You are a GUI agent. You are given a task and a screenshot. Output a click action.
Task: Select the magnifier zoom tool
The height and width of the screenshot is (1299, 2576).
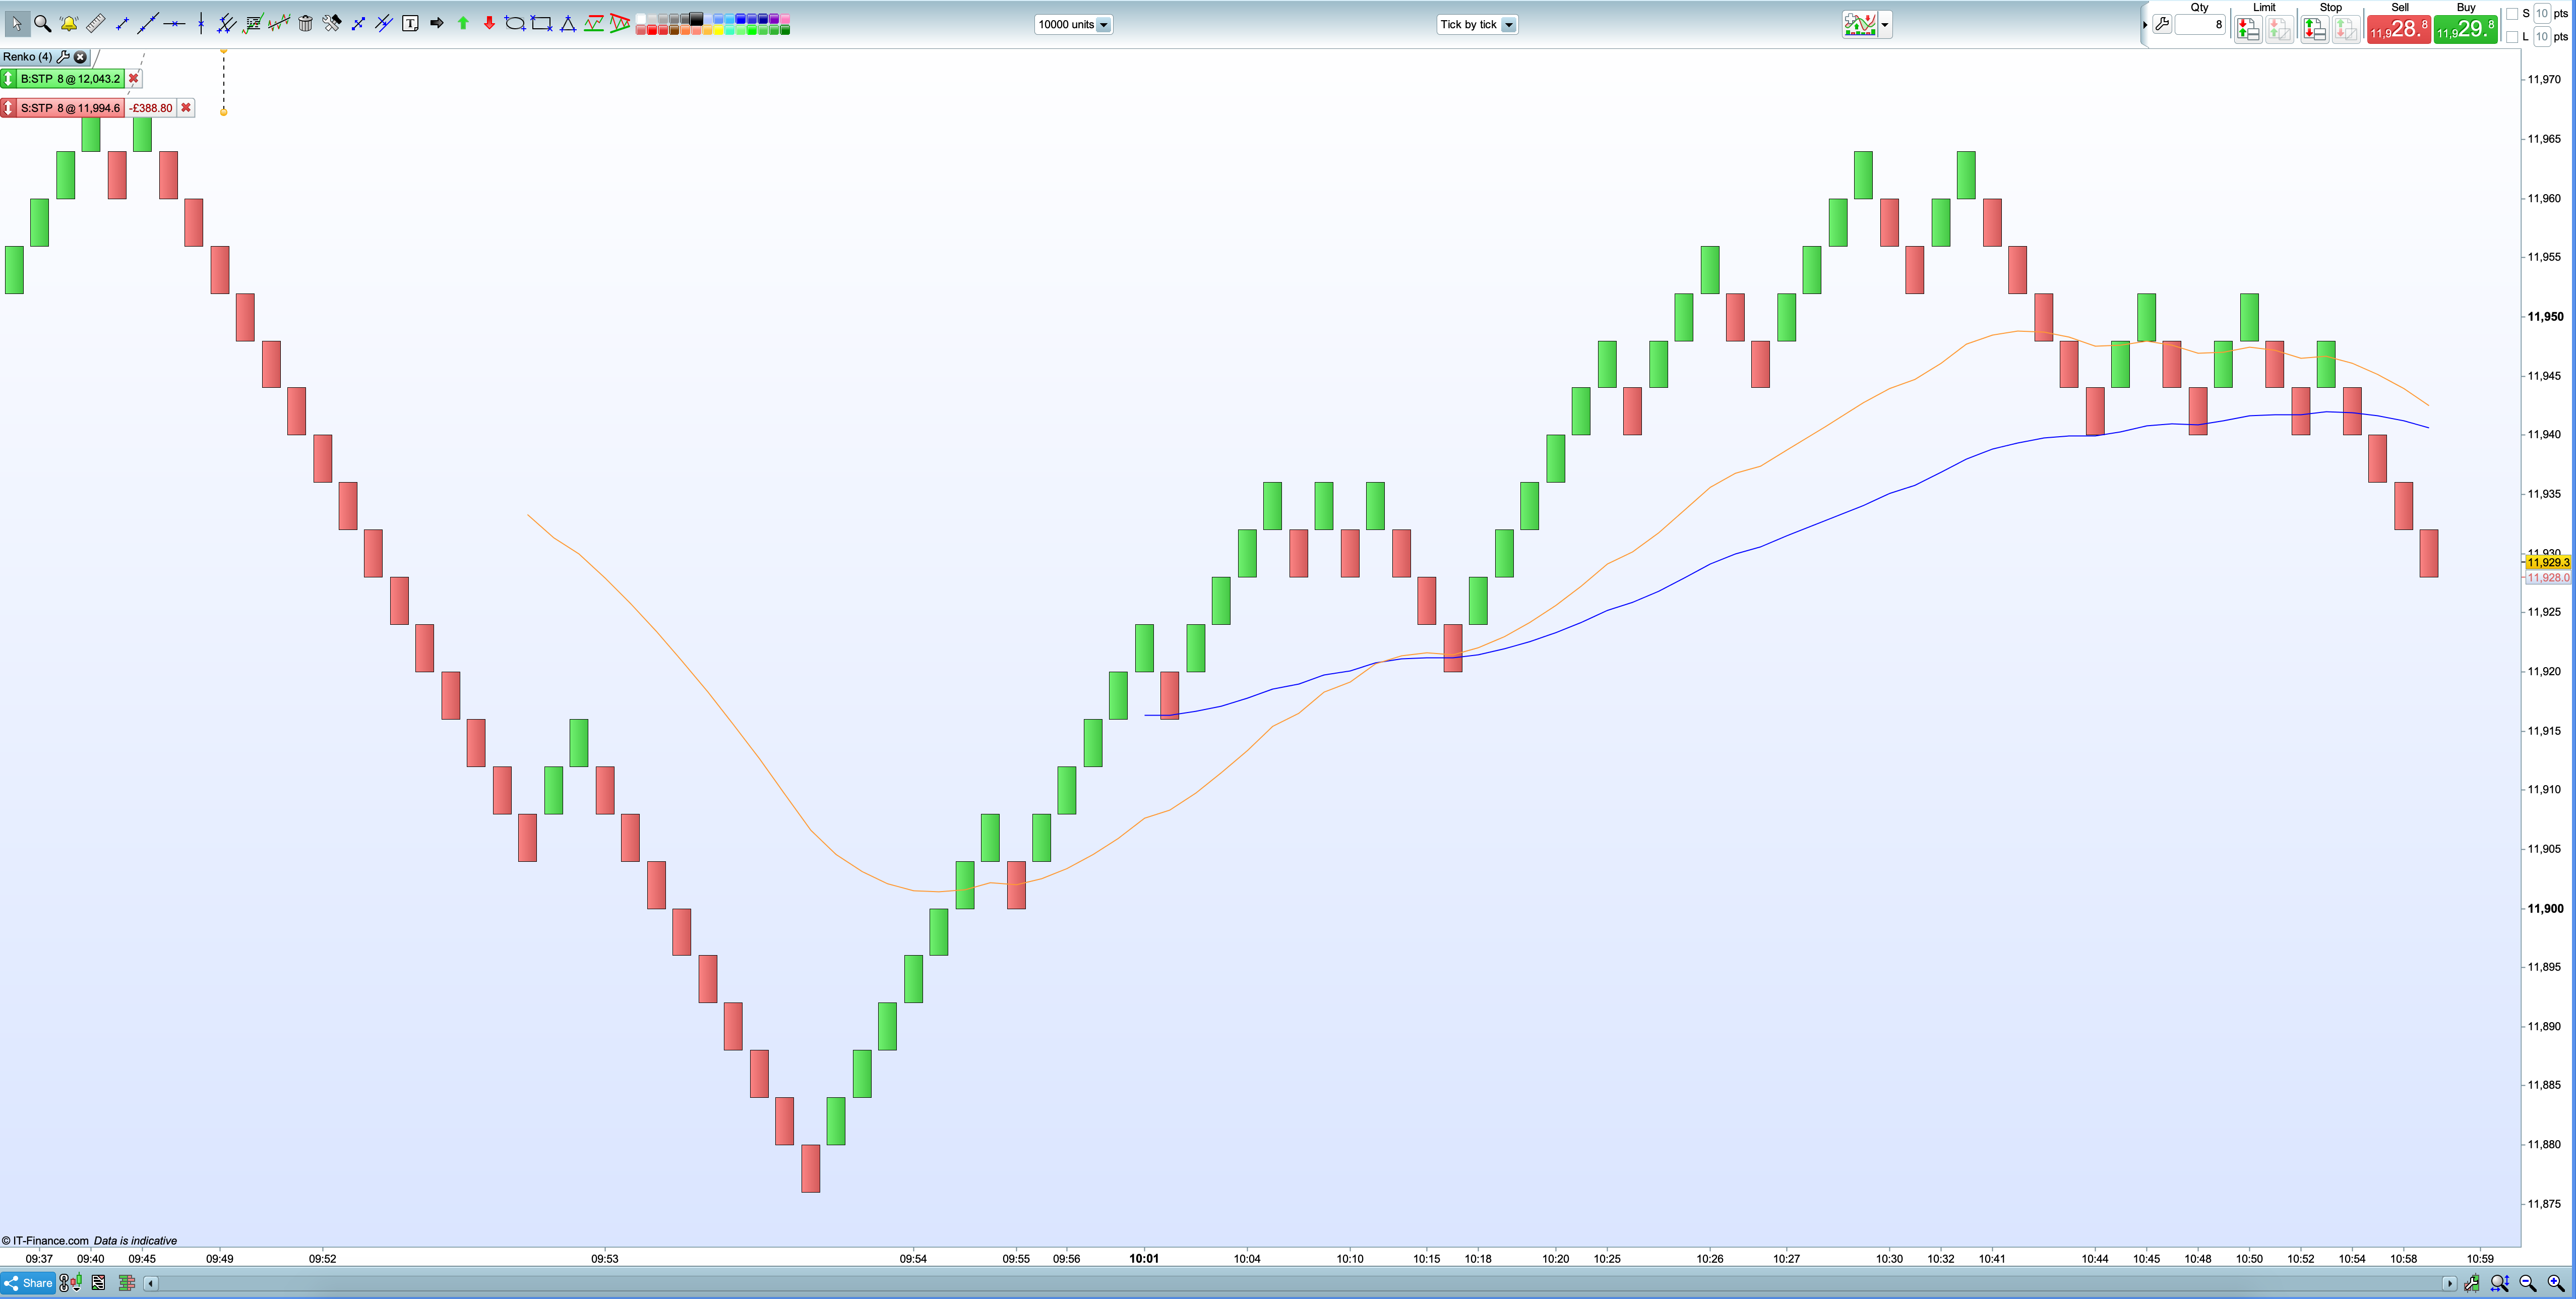pyautogui.click(x=42, y=23)
